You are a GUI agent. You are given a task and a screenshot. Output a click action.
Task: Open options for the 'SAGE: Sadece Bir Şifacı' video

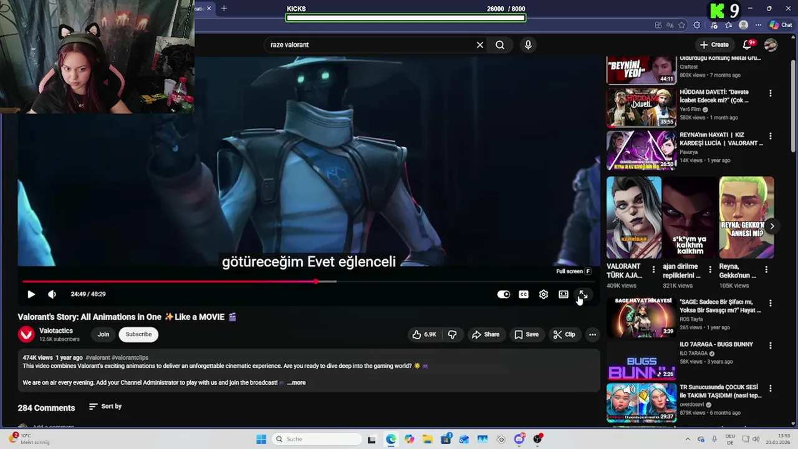771,304
